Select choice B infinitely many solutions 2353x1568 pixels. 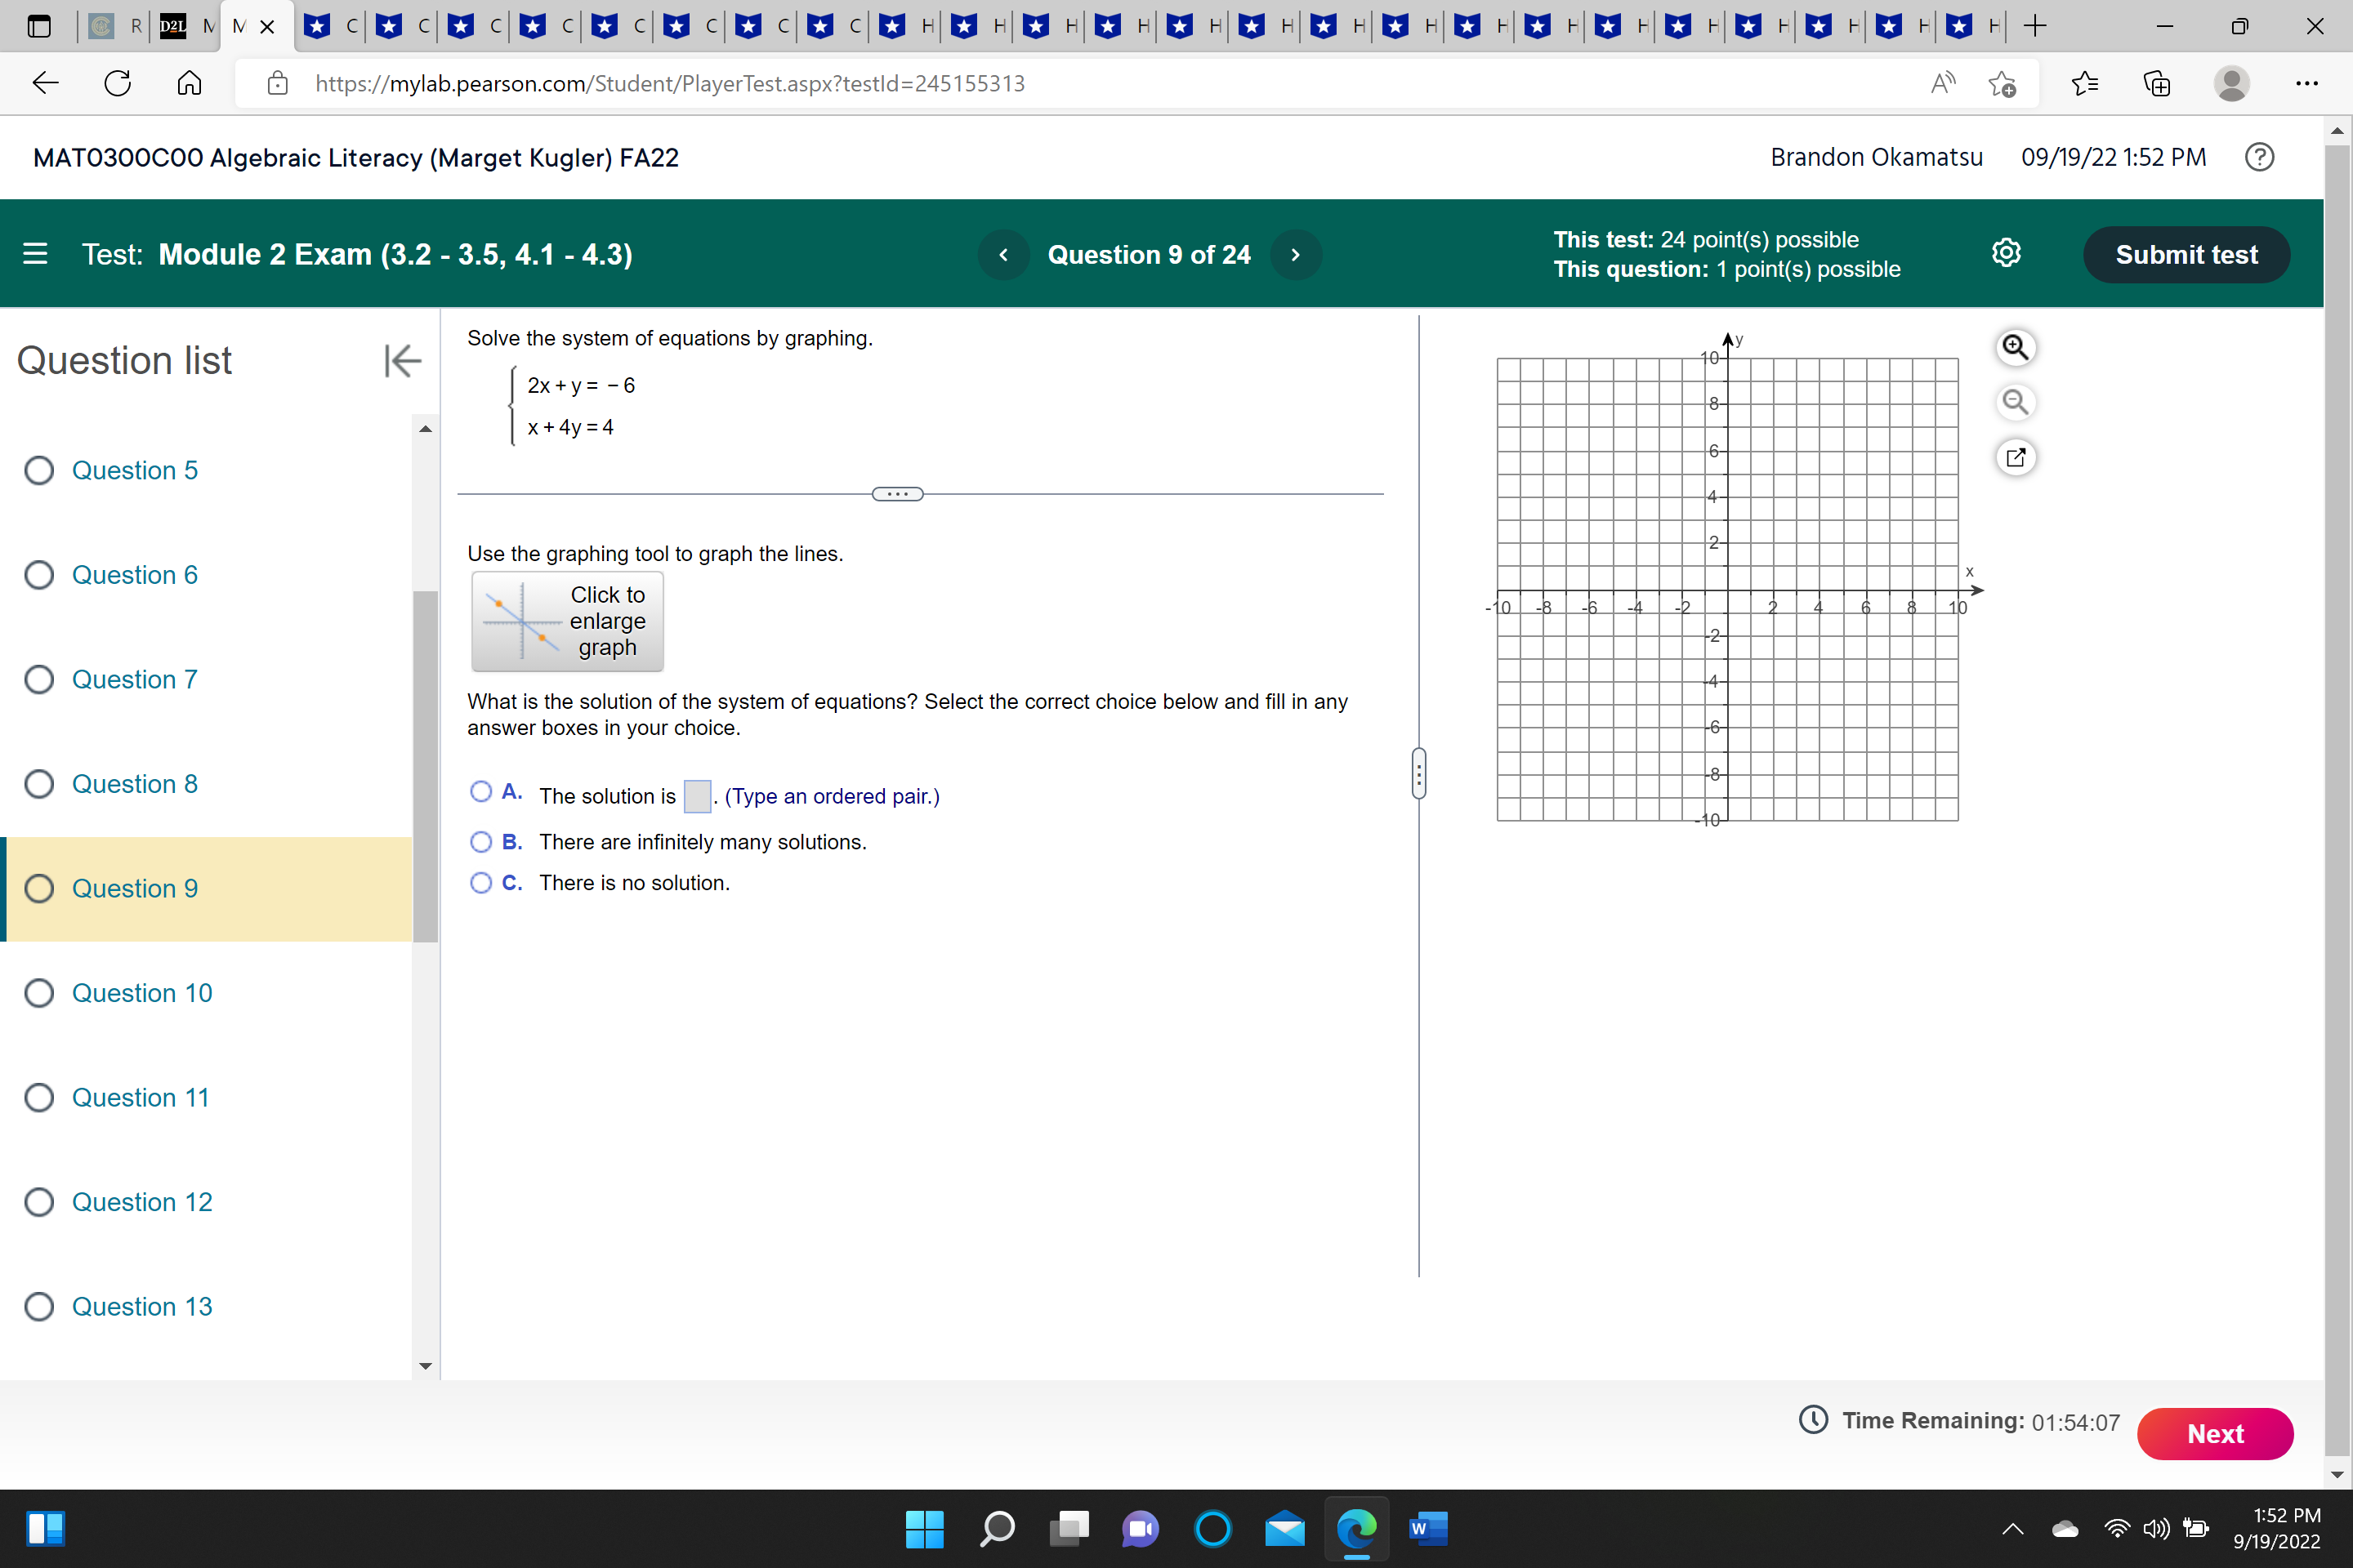pos(481,842)
